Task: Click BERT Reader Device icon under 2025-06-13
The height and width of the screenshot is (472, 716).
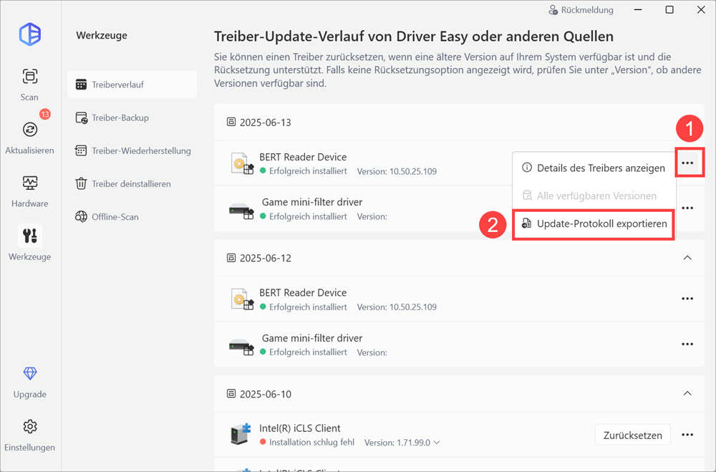Action: [x=241, y=163]
